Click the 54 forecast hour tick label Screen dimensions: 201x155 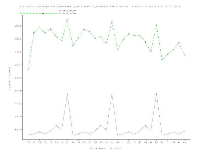click(129, 142)
